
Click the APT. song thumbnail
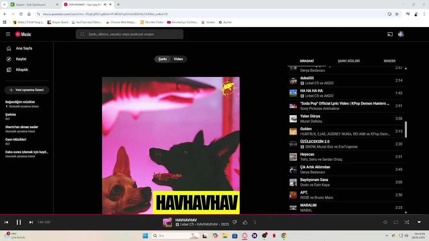point(293,195)
